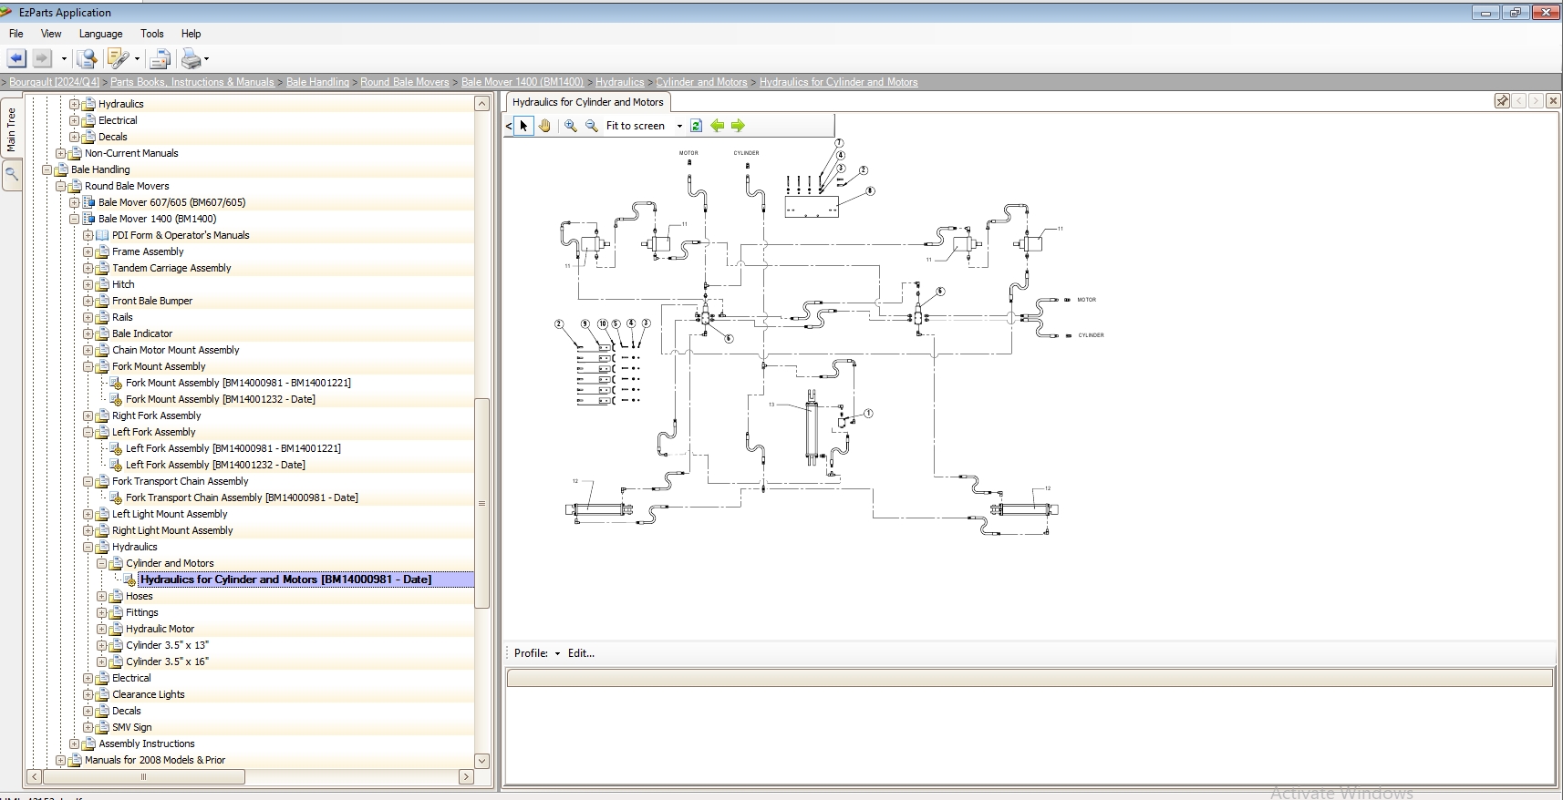Collapse the Bale Mover 1400 (BM1400) node

point(75,219)
